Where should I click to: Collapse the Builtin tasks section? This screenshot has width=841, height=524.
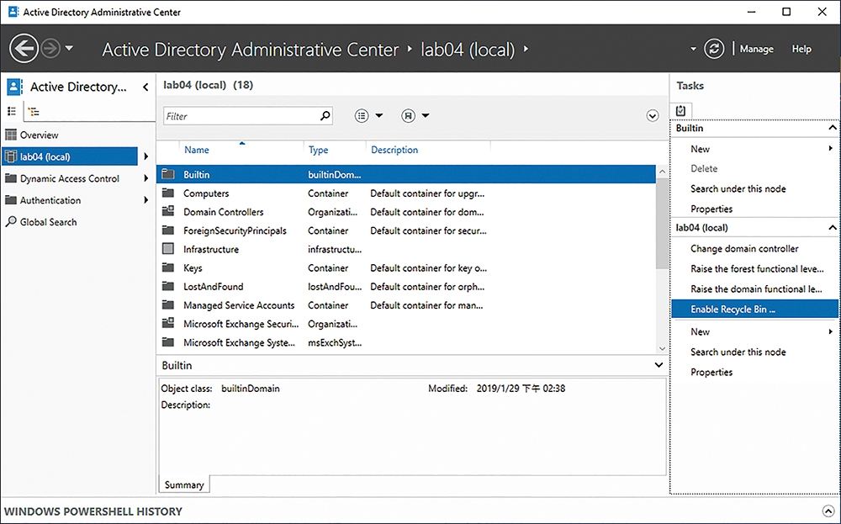coord(832,128)
